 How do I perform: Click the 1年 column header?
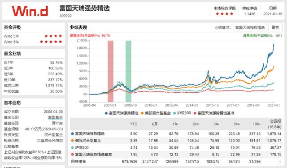[175, 124]
